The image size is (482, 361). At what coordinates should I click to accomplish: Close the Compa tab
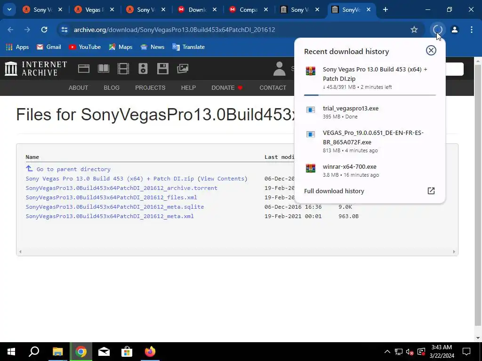point(266,10)
